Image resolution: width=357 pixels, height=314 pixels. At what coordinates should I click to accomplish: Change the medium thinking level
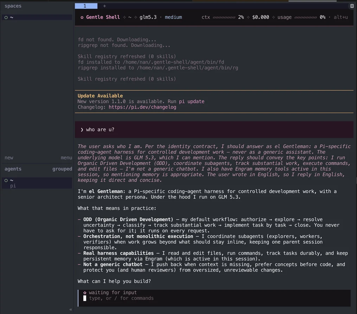[x=173, y=17]
